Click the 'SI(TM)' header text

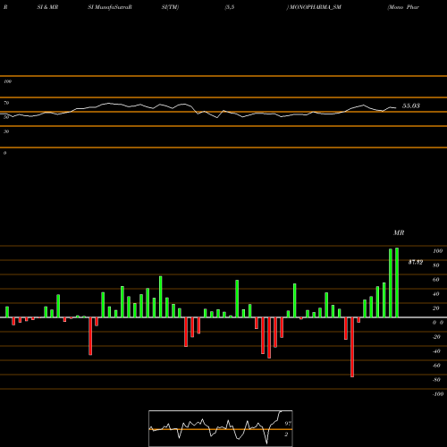[x=170, y=7]
